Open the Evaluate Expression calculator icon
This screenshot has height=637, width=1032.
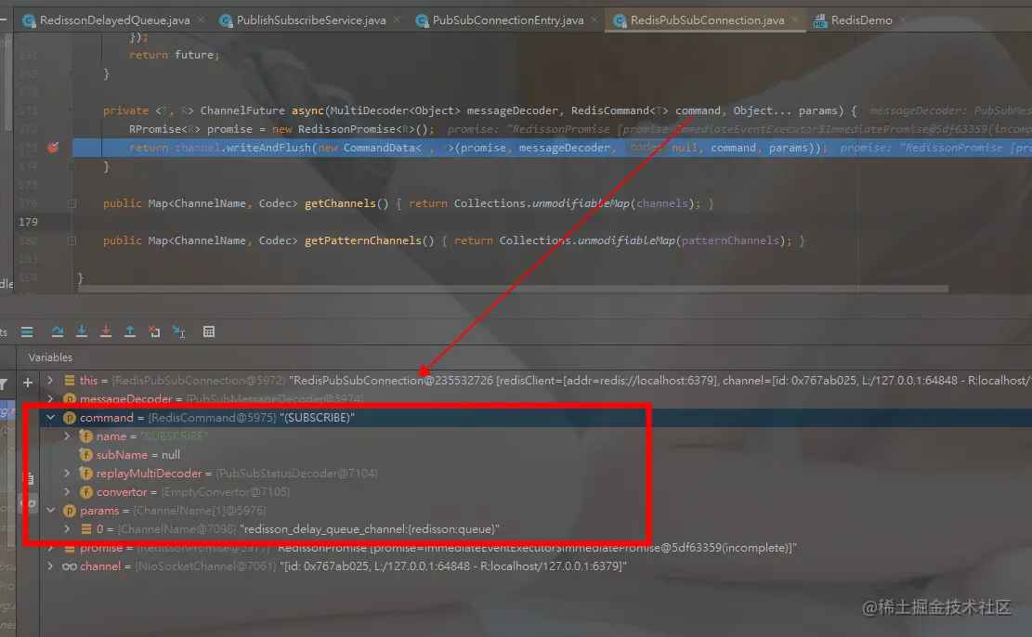[x=209, y=331]
